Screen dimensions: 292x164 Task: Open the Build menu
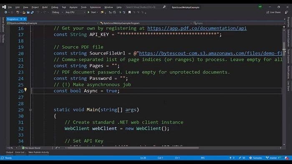point(45,7)
